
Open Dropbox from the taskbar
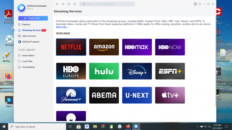(x=87, y=126)
